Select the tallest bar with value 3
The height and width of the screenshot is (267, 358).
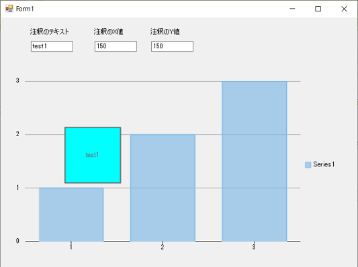(255, 161)
